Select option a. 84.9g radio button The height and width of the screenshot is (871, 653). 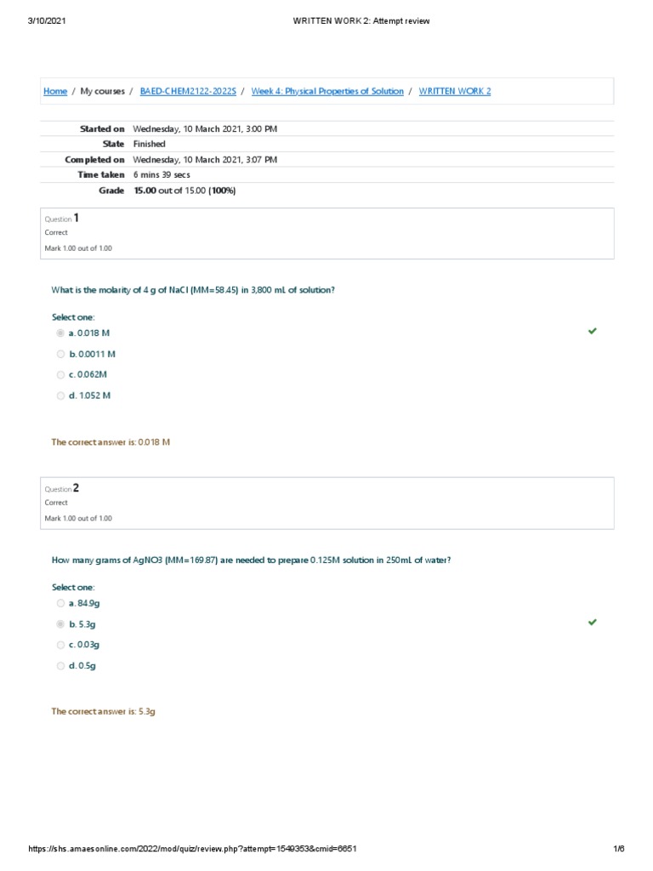point(60,603)
